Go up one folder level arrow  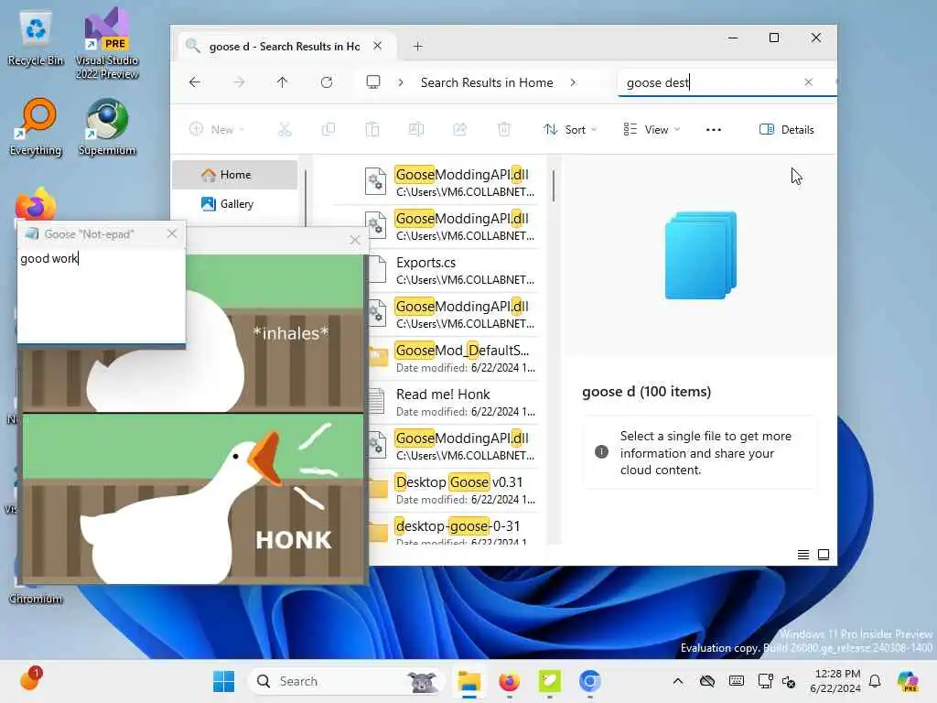tap(282, 82)
